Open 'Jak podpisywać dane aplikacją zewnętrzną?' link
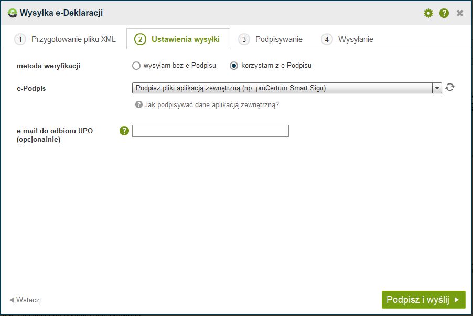Screen dimensions: 473x316 click(211, 104)
